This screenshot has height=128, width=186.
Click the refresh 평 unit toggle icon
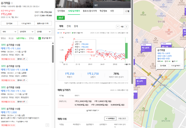pyautogui.click(x=127, y=11)
